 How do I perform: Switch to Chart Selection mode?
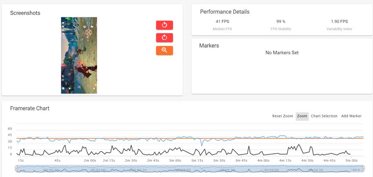click(324, 116)
